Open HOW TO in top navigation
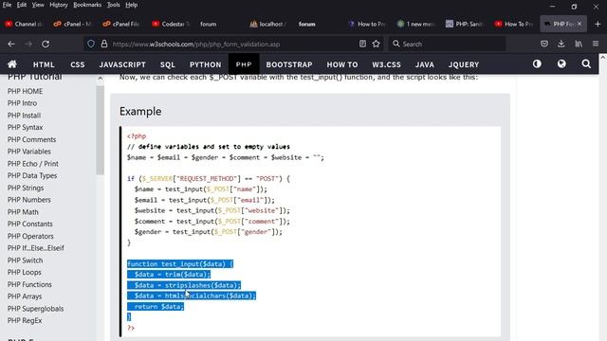 (x=342, y=64)
